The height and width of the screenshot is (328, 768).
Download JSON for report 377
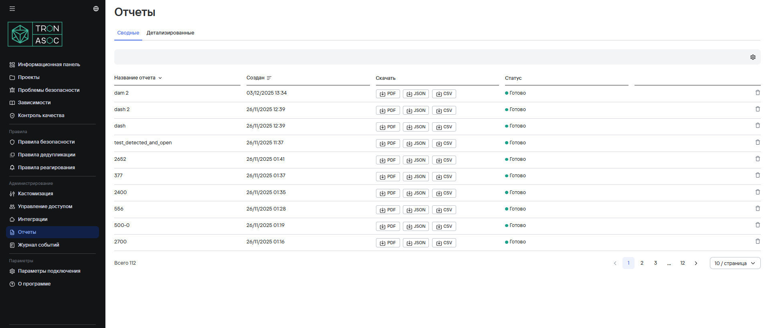tap(416, 176)
